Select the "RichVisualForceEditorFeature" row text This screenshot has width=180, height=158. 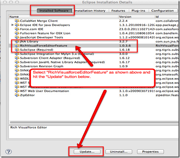click(44, 46)
